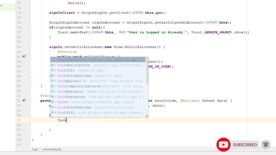Viewport: 276px width, 155px height.
Task: Click the 'User is Logged in Already.' string
Action: click(157, 32)
